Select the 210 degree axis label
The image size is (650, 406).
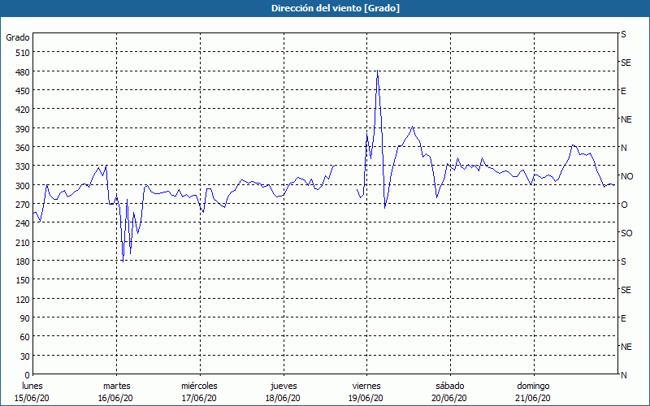click(23, 242)
